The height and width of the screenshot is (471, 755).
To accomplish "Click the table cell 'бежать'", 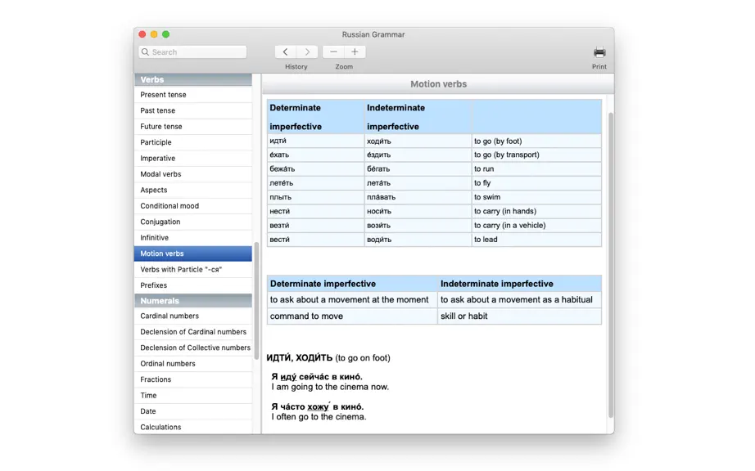I will (315, 168).
